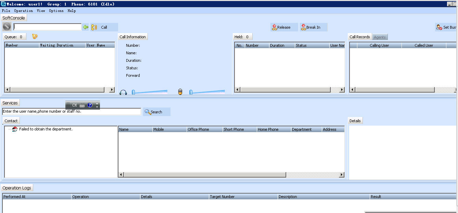Open the Options menu
Viewport: 458px width, 213px height.
[x=56, y=11]
